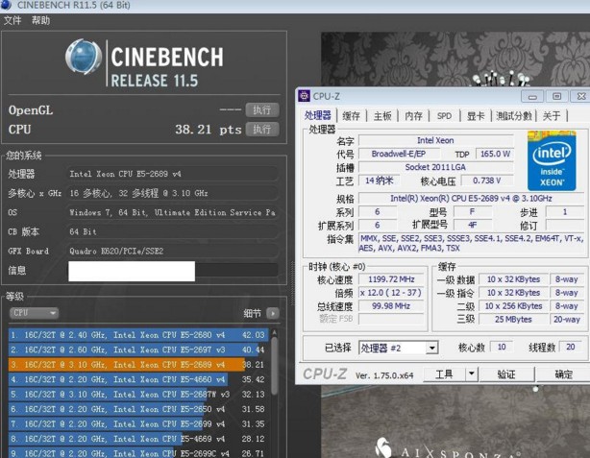Switch to the SPD tab in CPU-Z

click(444, 116)
